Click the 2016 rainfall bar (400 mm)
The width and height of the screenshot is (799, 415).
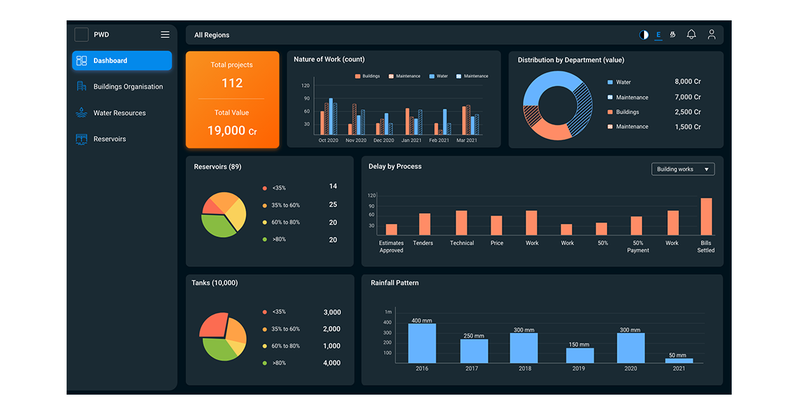point(422,343)
